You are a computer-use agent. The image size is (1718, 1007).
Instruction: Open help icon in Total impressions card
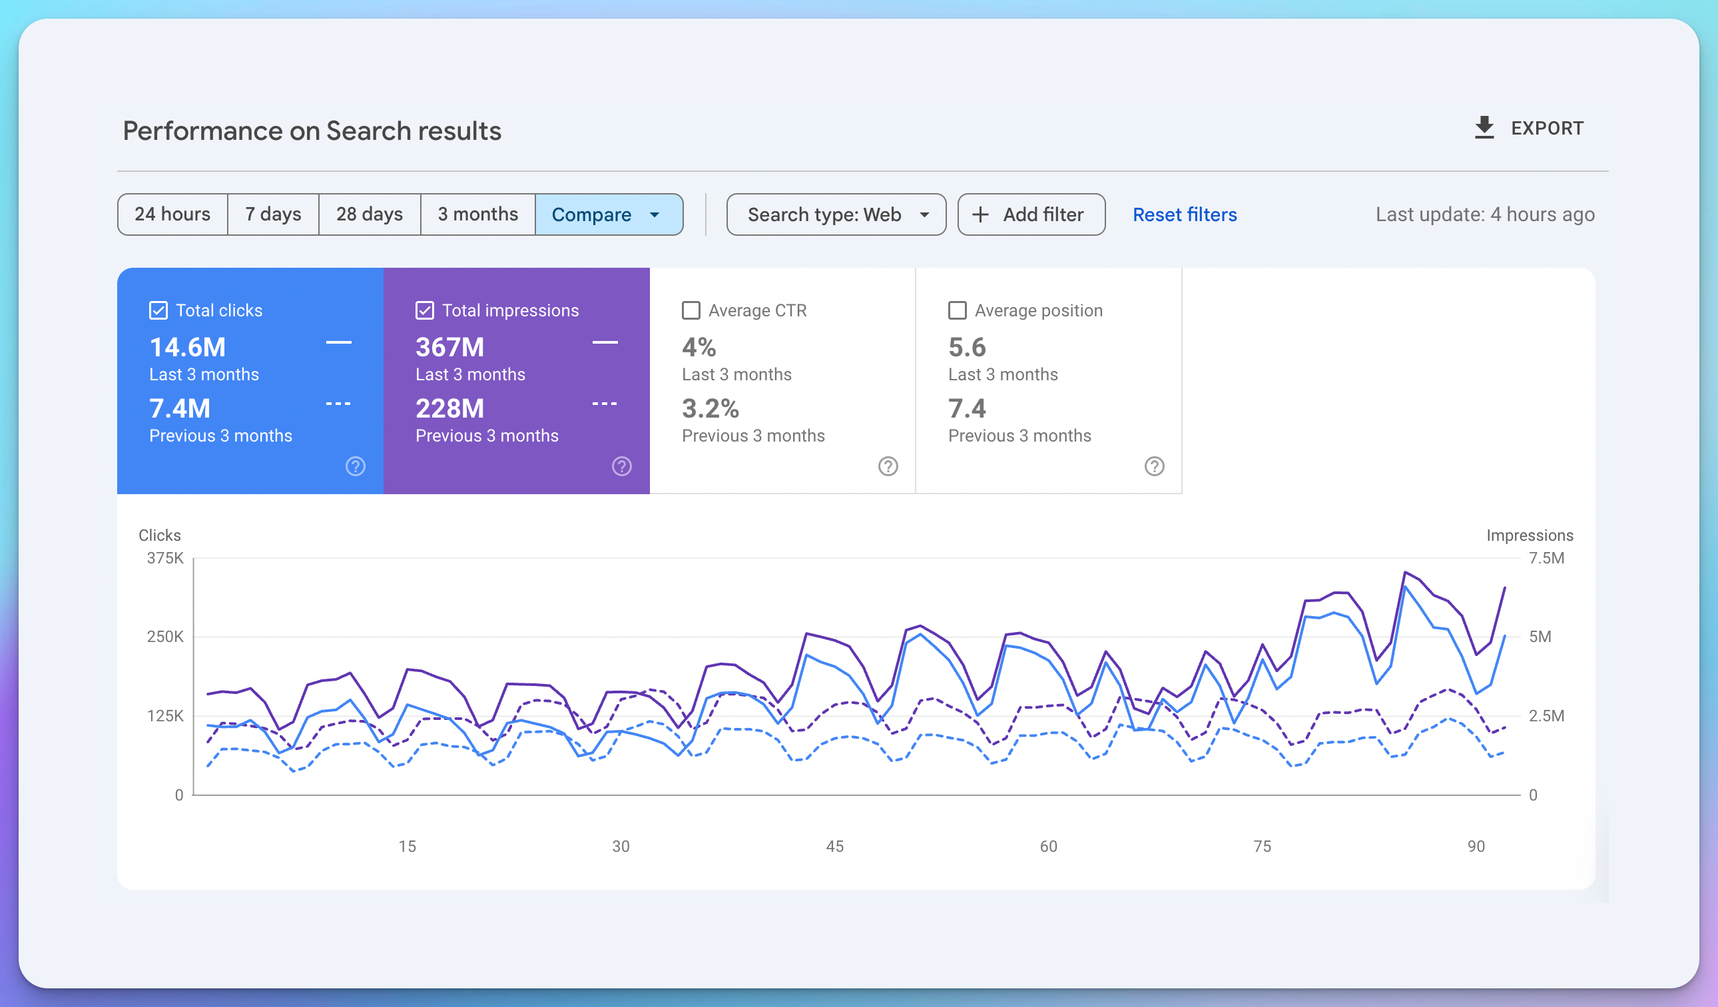622,466
